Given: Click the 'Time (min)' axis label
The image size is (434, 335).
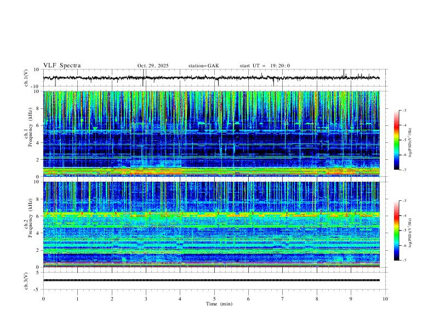Looking at the screenshot, I should click(219, 304).
